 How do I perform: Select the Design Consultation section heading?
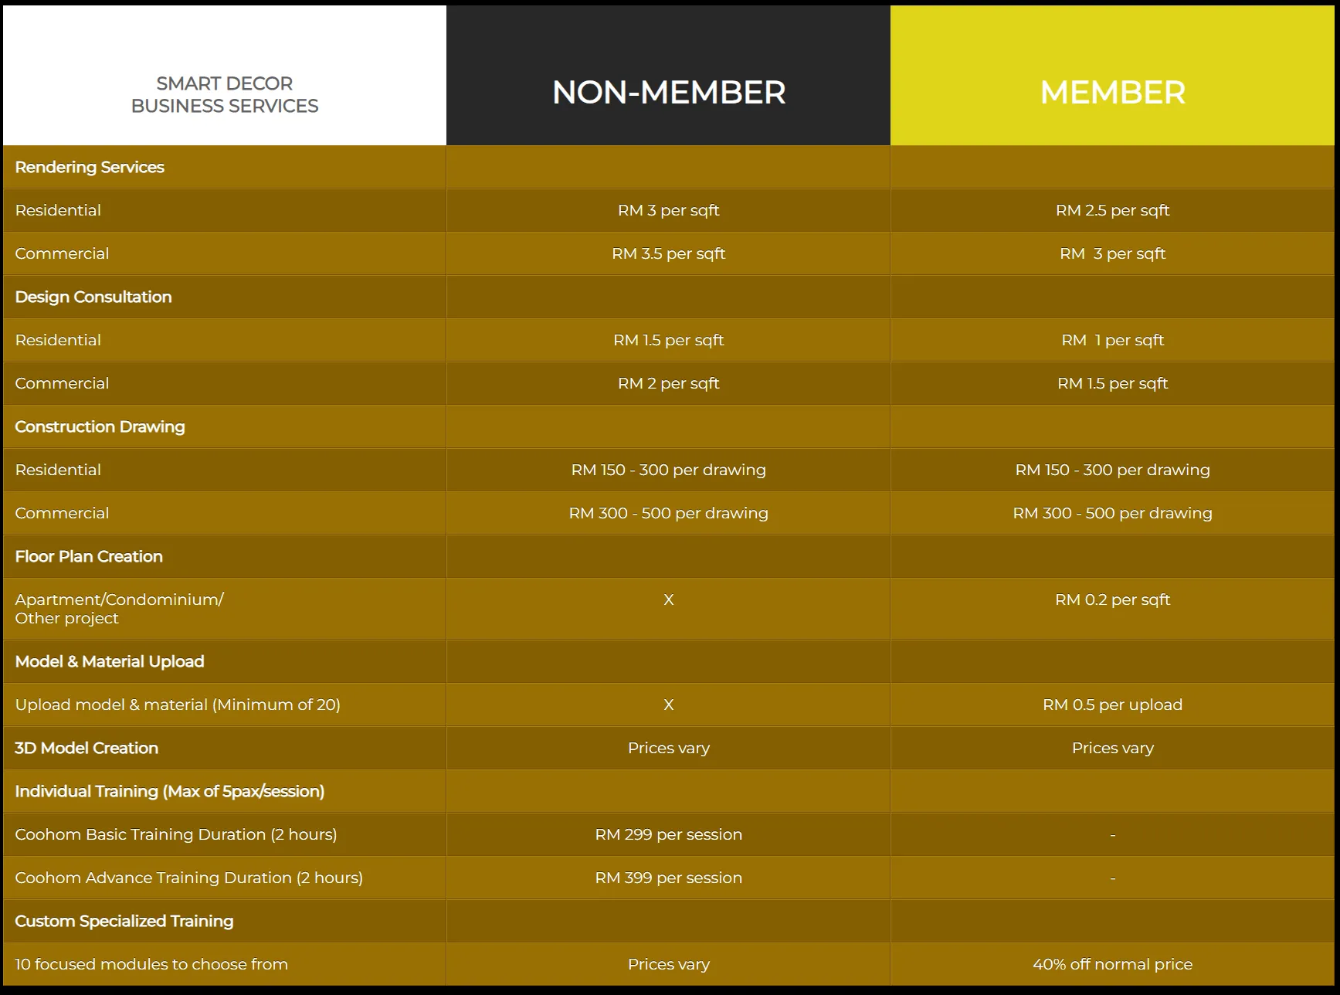tap(93, 297)
